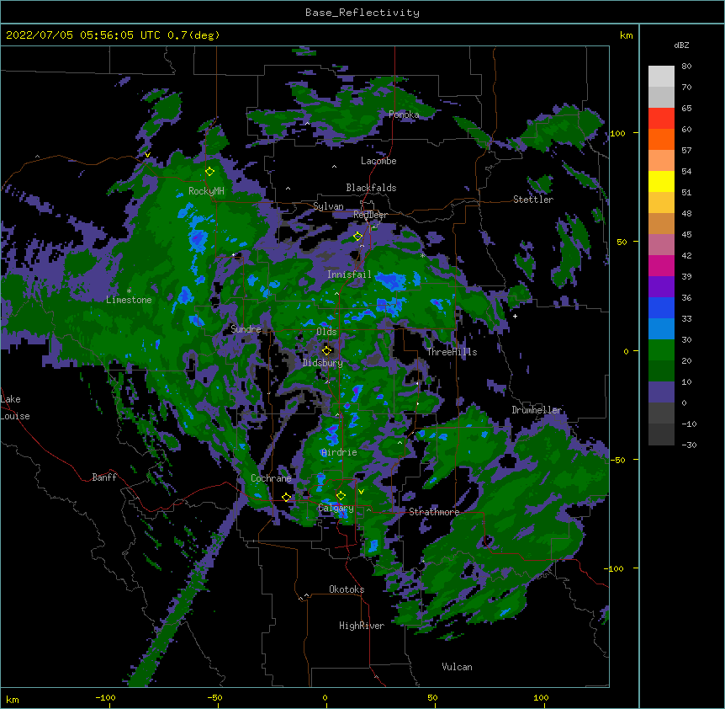Click the Stettler label

coord(533,200)
